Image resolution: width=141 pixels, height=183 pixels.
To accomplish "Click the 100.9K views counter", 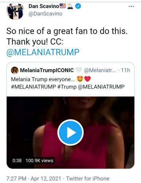I will click(x=39, y=161).
